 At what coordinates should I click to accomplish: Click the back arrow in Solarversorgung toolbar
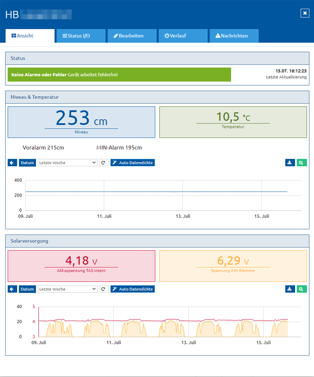tap(12, 289)
